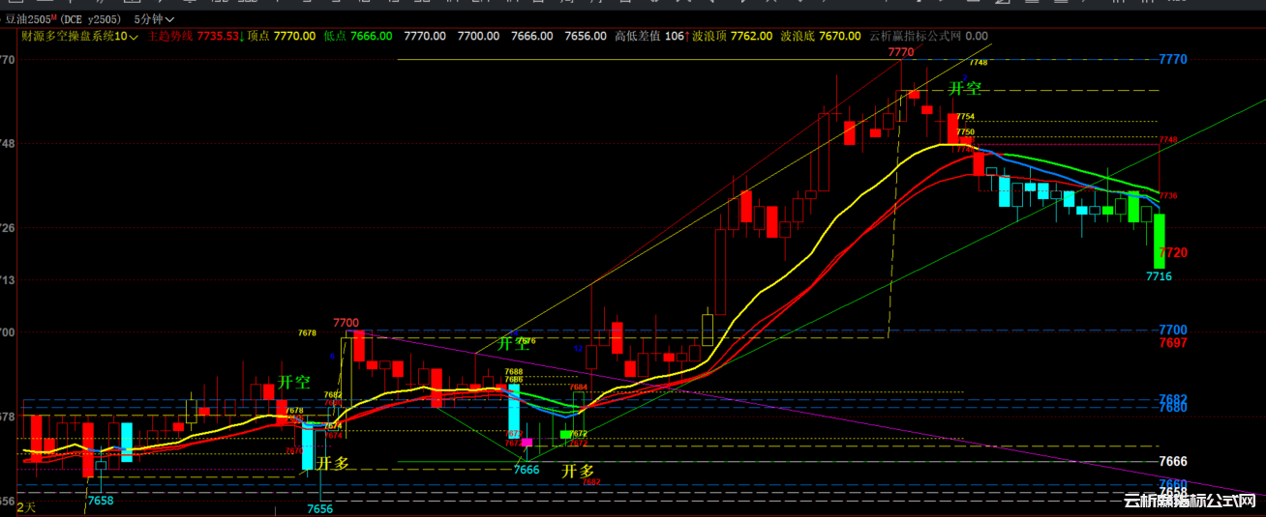Screen dimensions: 1266x517
Task: Expand the 财源多空操盘系统10 indicator dropdown
Action: (80, 36)
